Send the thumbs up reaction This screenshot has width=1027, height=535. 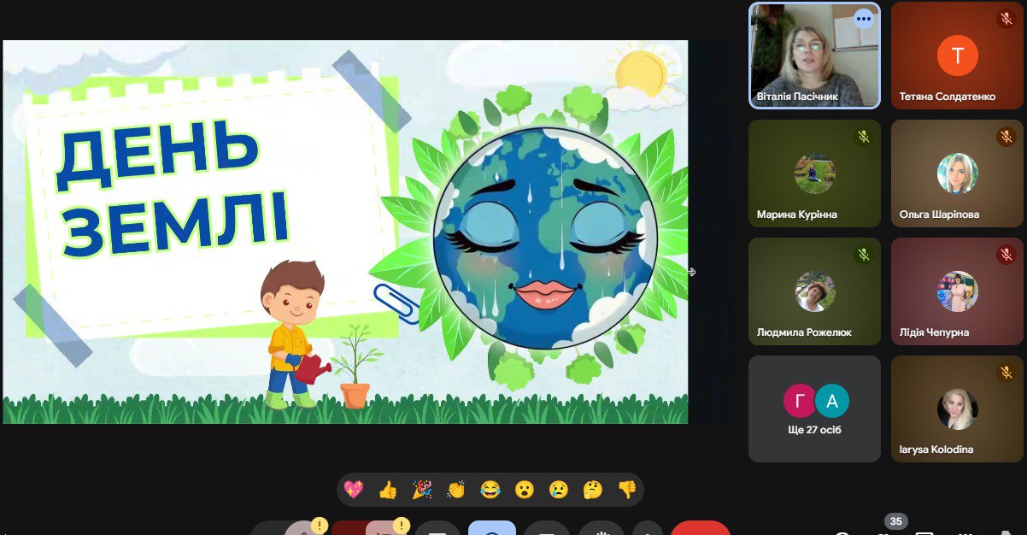point(388,490)
